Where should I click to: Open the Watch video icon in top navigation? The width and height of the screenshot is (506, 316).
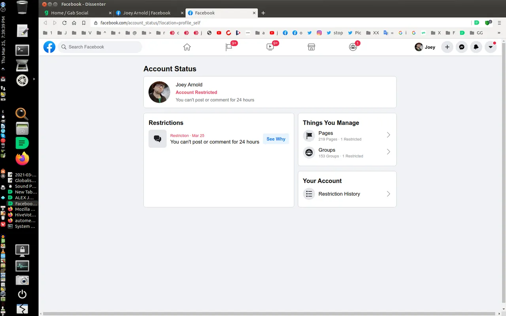click(270, 47)
